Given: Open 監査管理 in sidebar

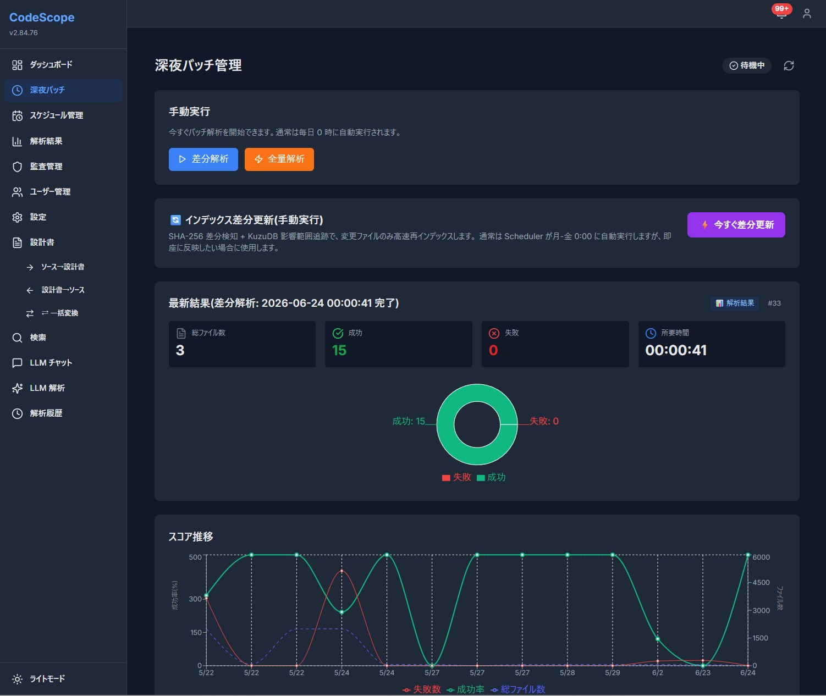Looking at the screenshot, I should point(63,167).
